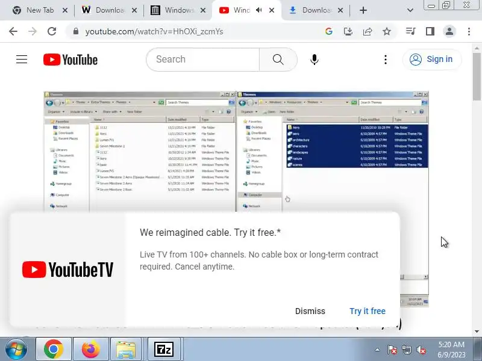Close the YouTube tab
The width and height of the screenshot is (482, 361).
[x=272, y=10]
